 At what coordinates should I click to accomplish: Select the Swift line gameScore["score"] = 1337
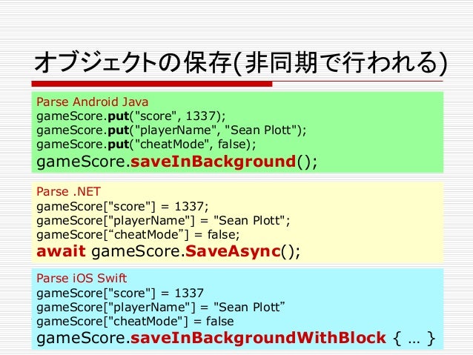[x=120, y=293]
